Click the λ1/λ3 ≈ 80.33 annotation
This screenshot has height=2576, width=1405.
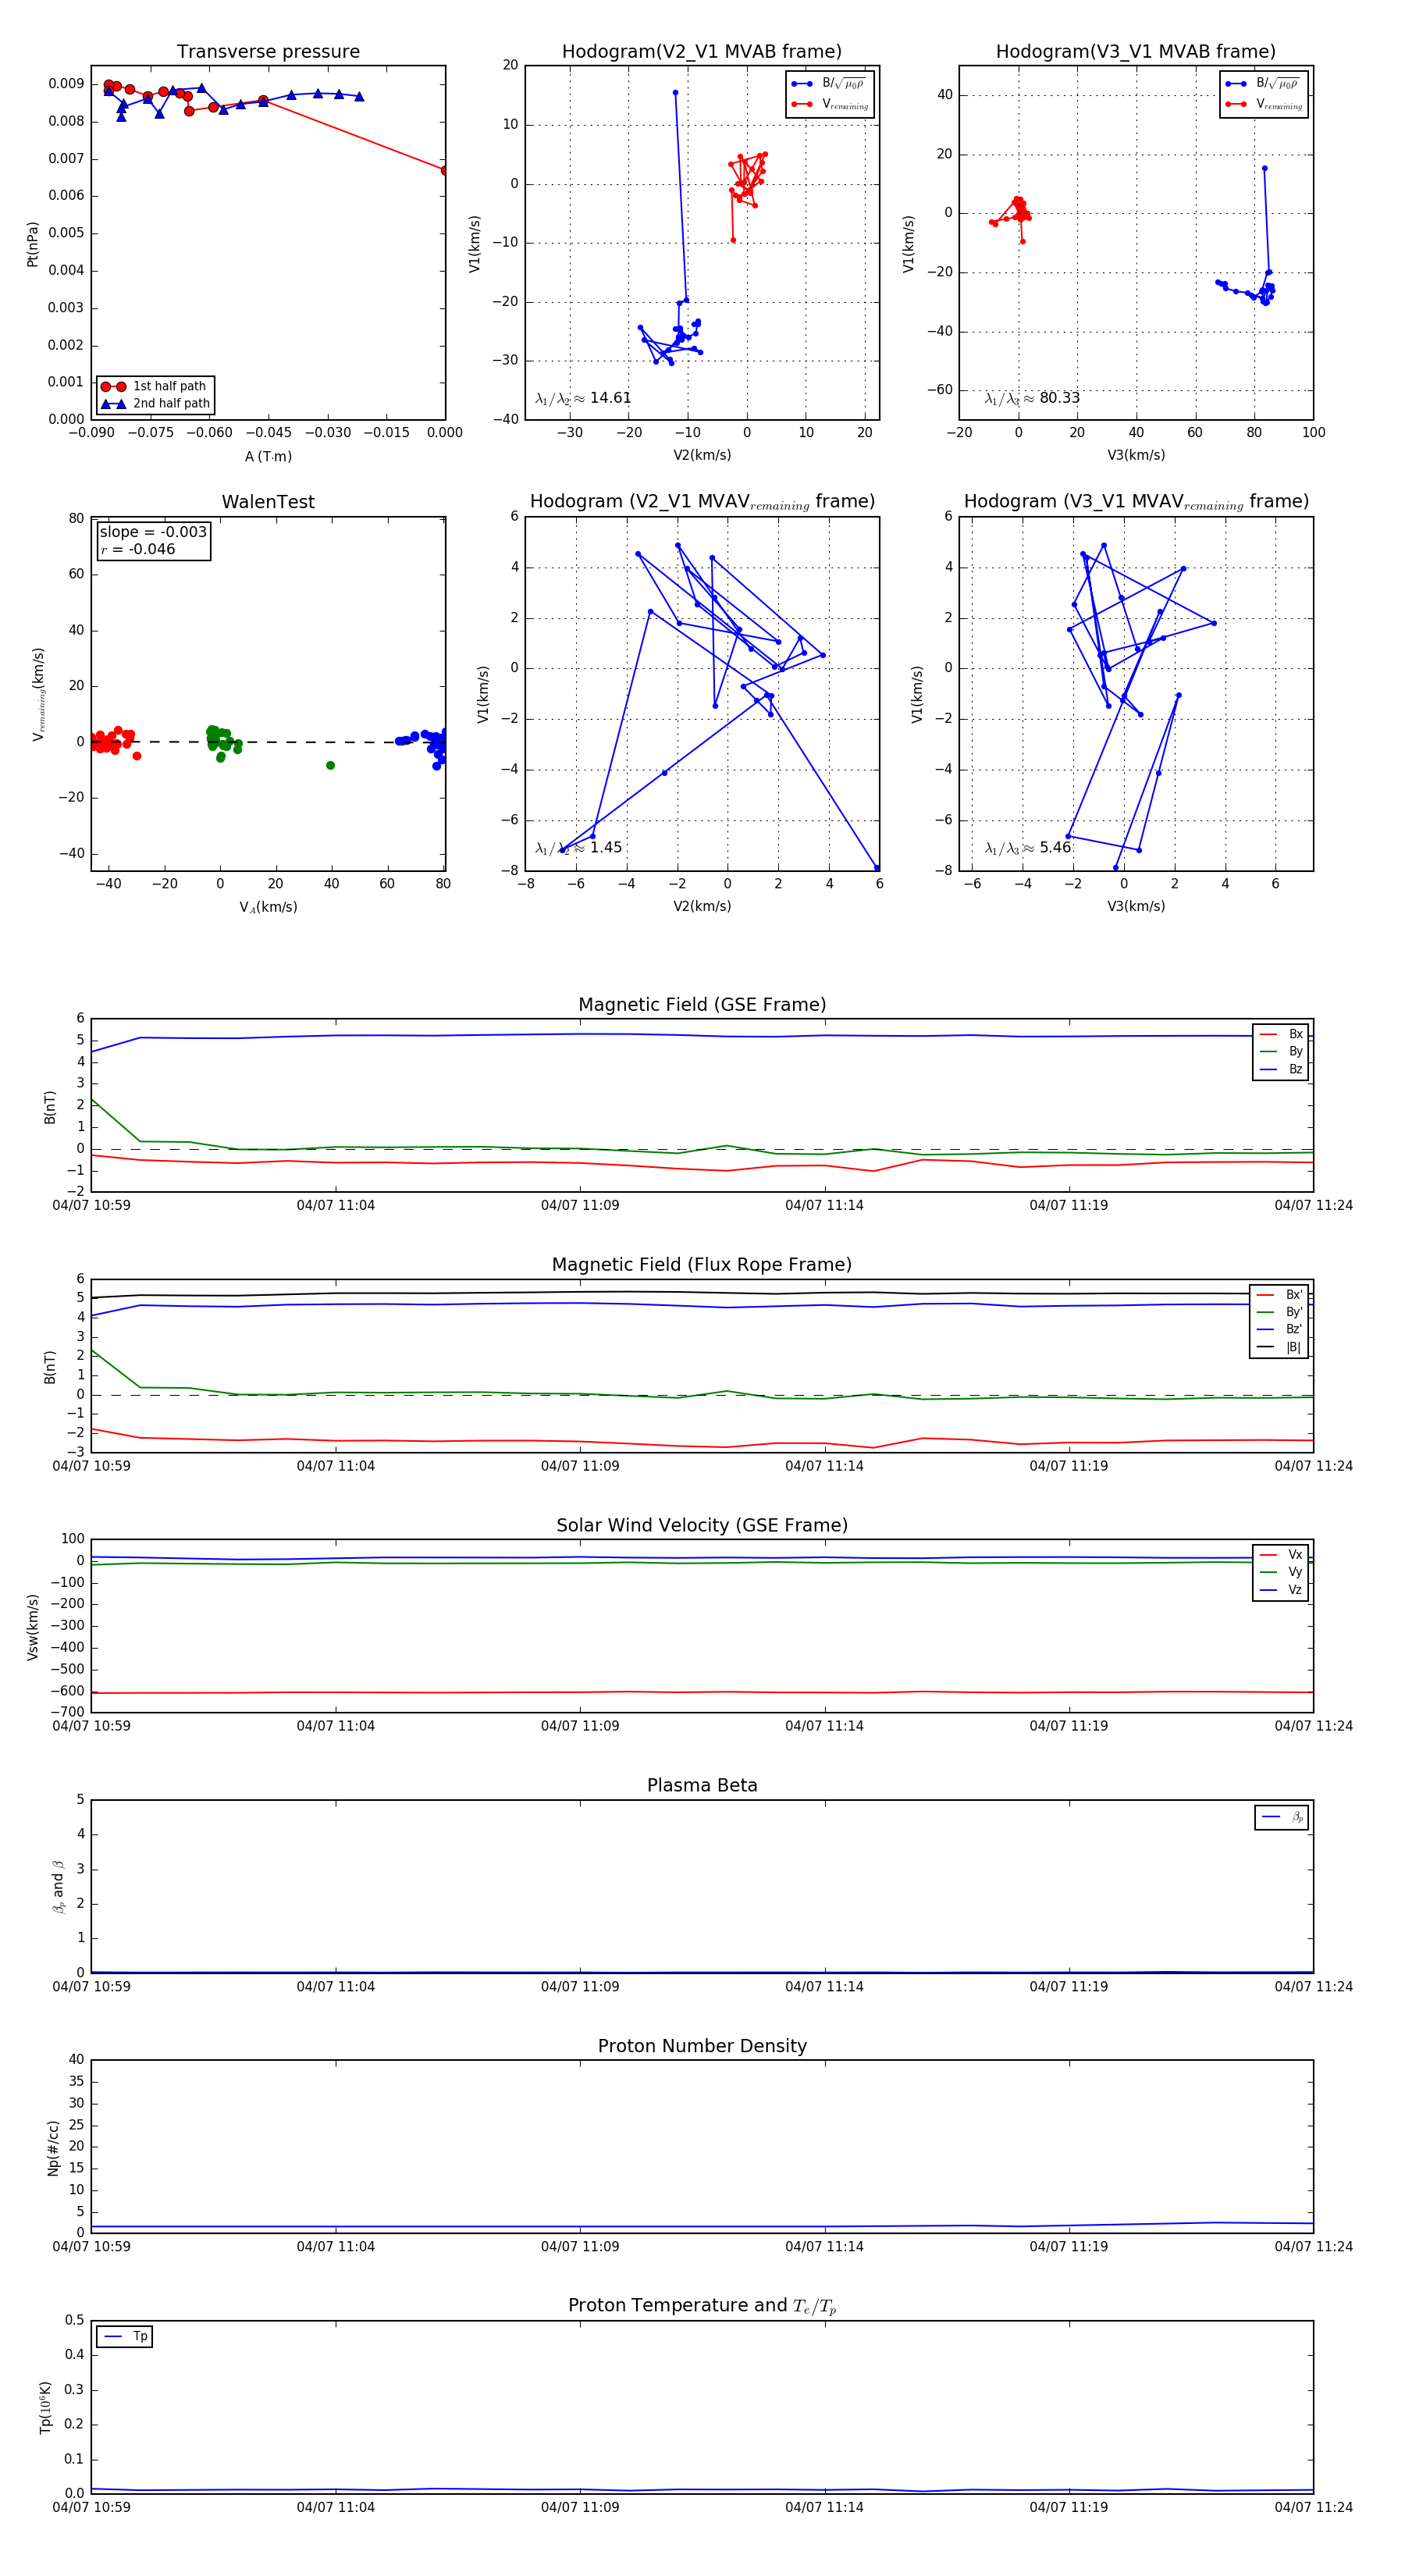1032,398
